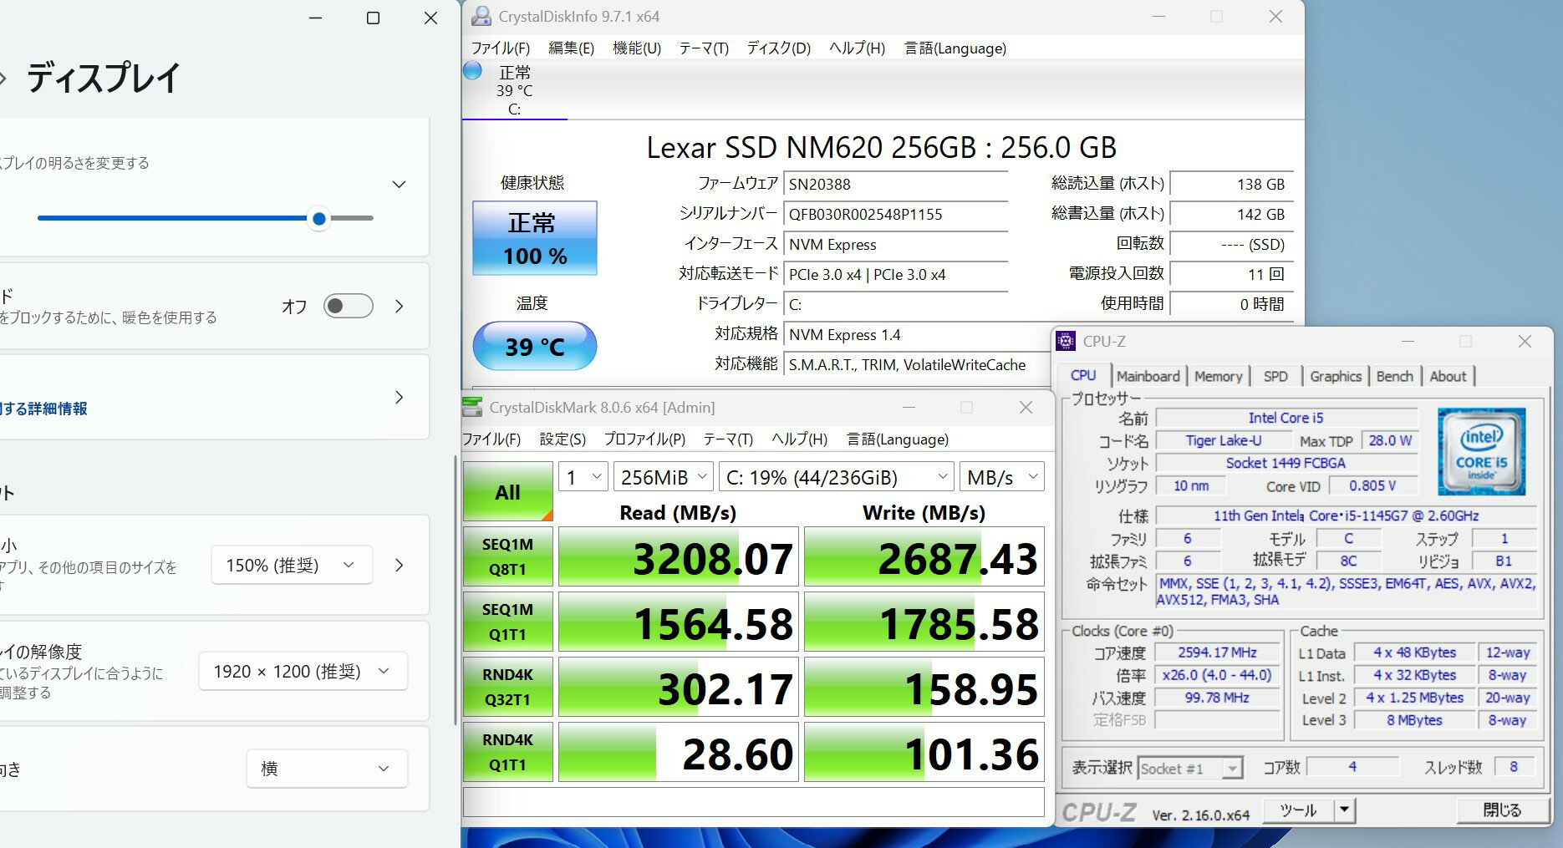Click the health status 正常 100% box

point(535,238)
